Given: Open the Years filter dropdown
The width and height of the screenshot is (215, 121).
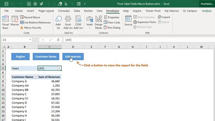Looking at the screenshot, I should [59, 68].
